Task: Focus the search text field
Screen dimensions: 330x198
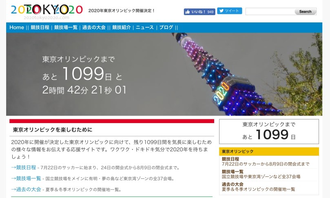Action: [x=270, y=11]
